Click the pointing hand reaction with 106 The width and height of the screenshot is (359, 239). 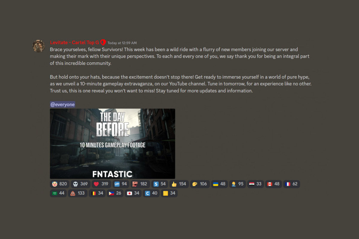tap(200, 184)
